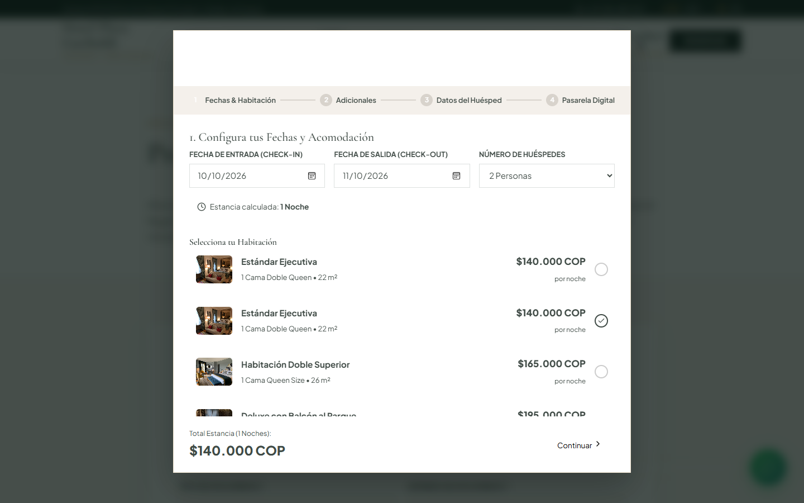Open the Pasarela Digital step
Screen dimensions: 804x503
pyautogui.click(x=581, y=101)
